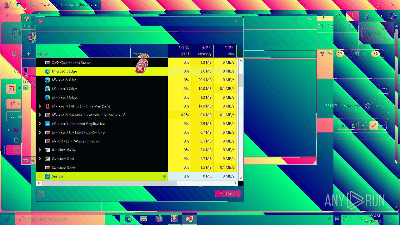
Task: Click the horizontal scrollbar right arrow
Action: [x=236, y=183]
